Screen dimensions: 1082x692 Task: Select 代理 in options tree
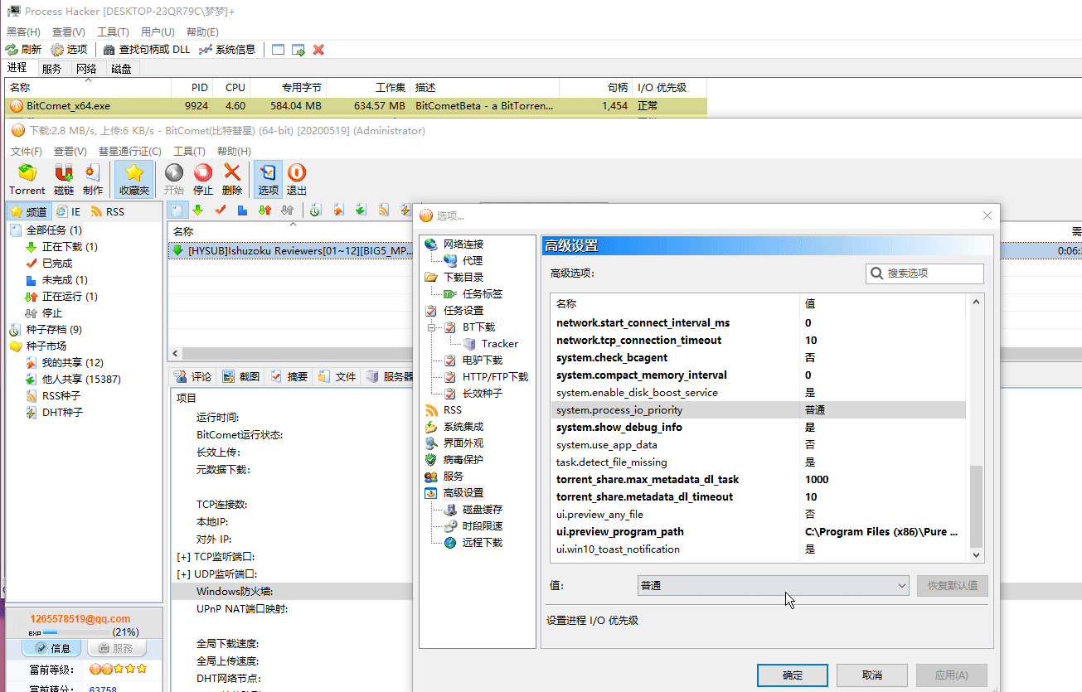pyautogui.click(x=473, y=261)
